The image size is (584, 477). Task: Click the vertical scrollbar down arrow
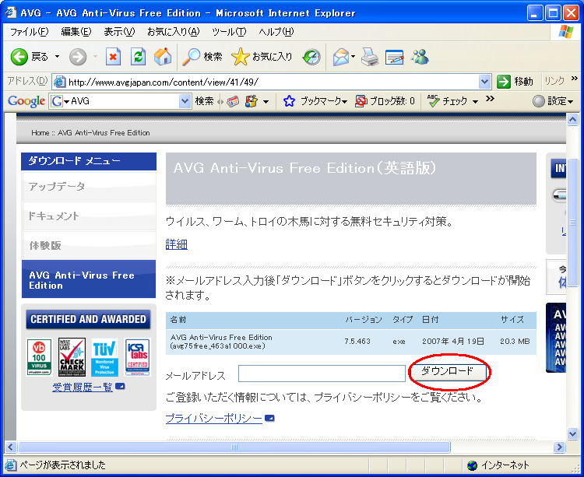(x=572, y=434)
